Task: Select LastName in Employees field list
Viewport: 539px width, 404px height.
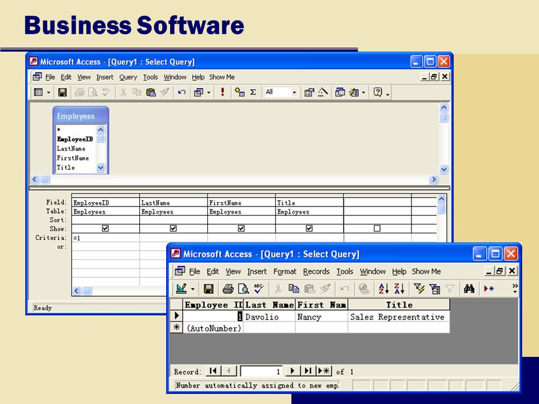Action: click(71, 149)
